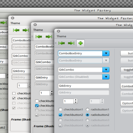
Task: Click the green forward arrow in the backmost window
Action: point(3,23)
